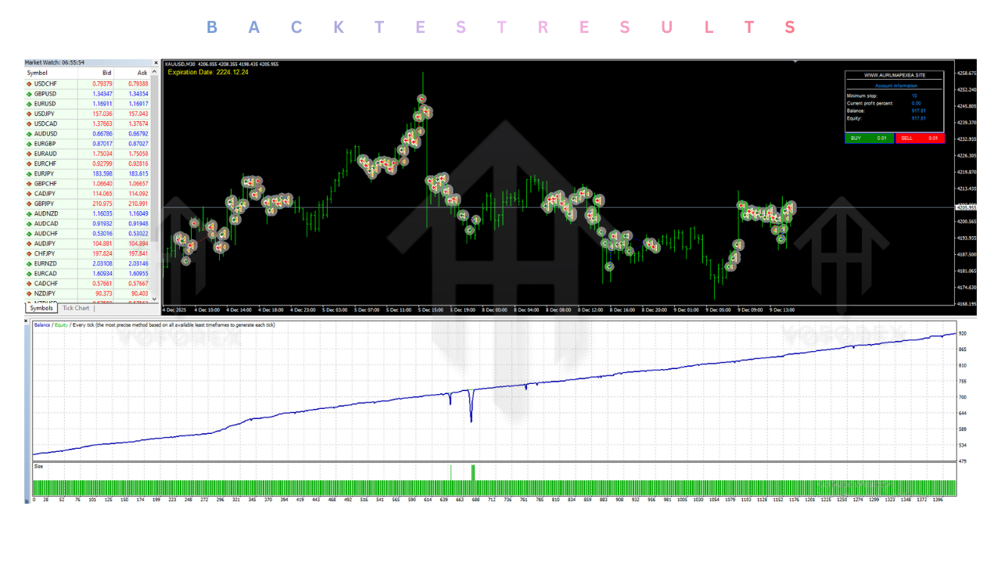Viewport: 1001px width, 563px height.
Task: Click the EURUSD direction arrow icon
Action: pos(29,103)
